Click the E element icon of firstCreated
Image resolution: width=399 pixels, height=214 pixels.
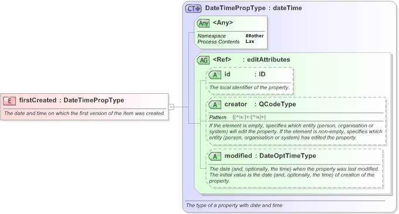pos(9,101)
